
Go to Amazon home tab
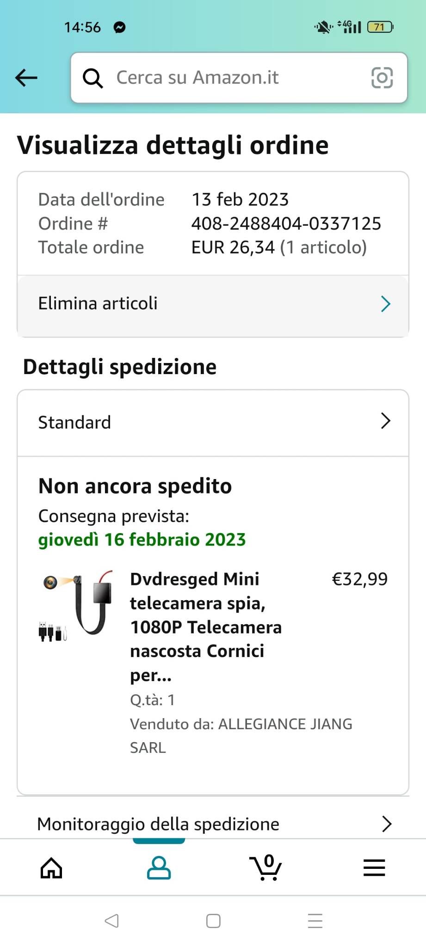click(x=51, y=867)
